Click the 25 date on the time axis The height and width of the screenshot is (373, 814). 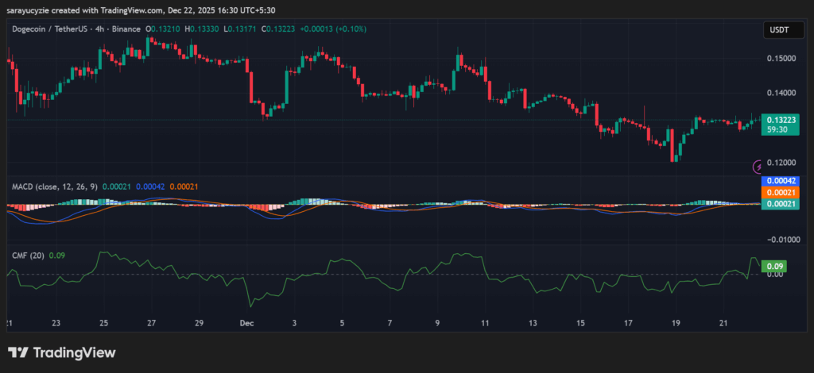(x=103, y=324)
